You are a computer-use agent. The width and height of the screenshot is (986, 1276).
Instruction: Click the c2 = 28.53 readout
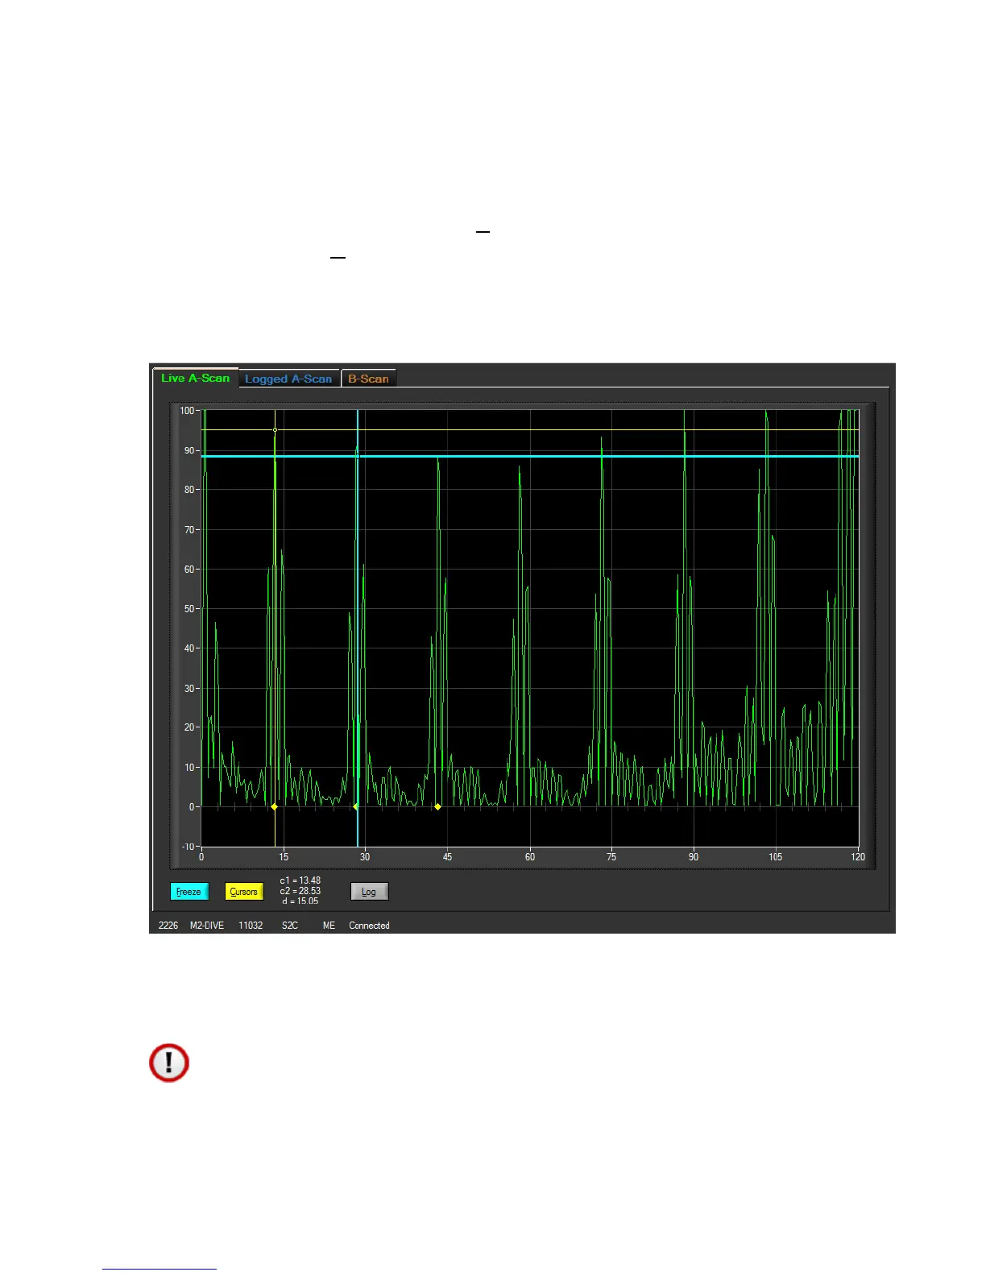point(300,891)
